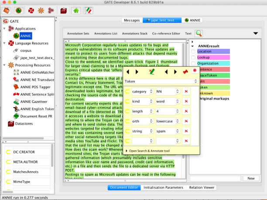Open the Document Editor bottom tab
The width and height of the screenshot is (267, 200).
tap(124, 187)
